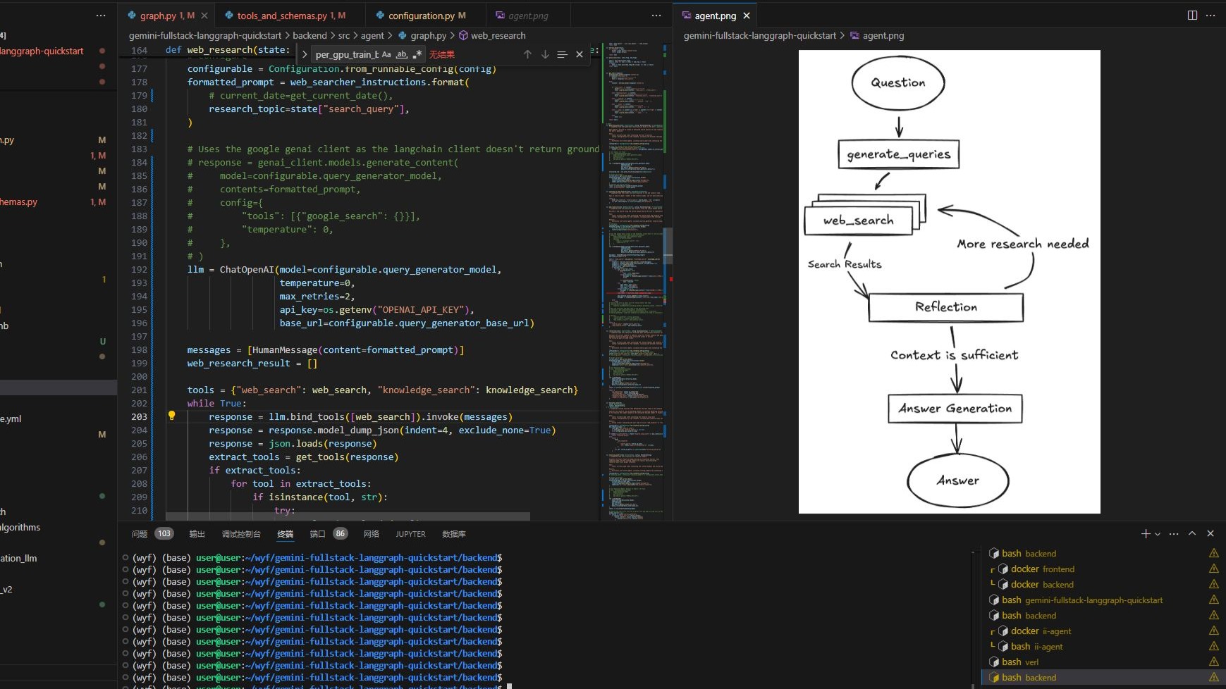
Task: Go to next match arrow in find widget
Action: point(545,54)
